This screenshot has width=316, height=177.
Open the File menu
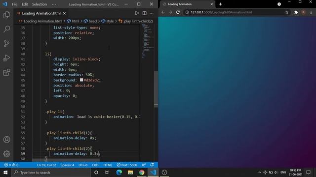click(x=14, y=4)
